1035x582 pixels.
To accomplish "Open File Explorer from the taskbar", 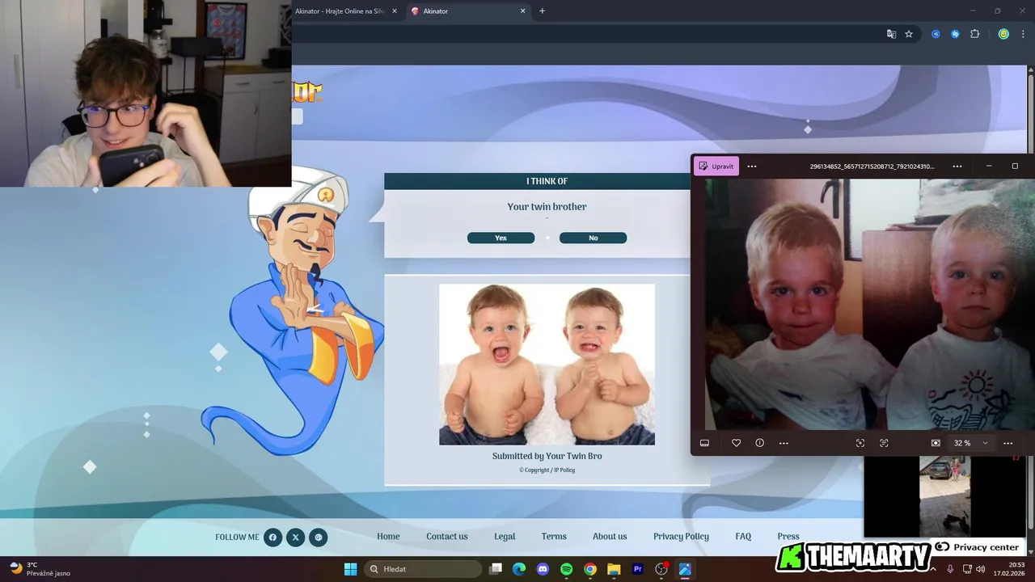I will tap(614, 569).
